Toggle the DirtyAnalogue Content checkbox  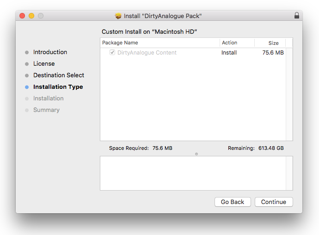(112, 53)
